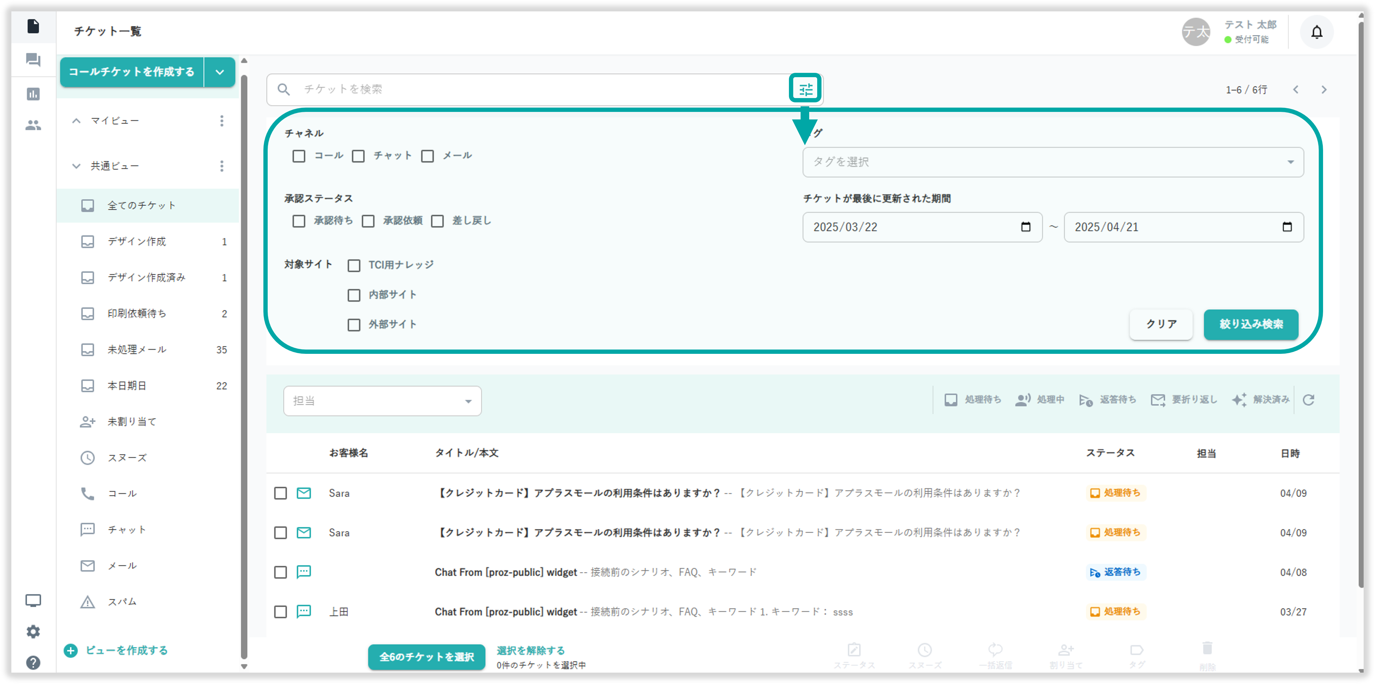
Task: Click the ビューを作成する link
Action: point(126,650)
